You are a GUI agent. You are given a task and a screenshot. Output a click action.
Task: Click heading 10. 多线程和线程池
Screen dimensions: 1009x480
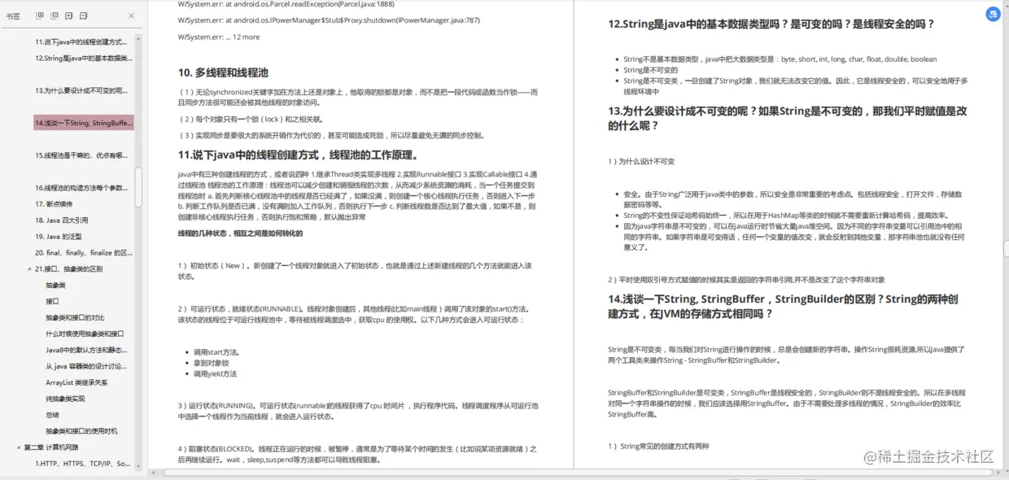(224, 72)
